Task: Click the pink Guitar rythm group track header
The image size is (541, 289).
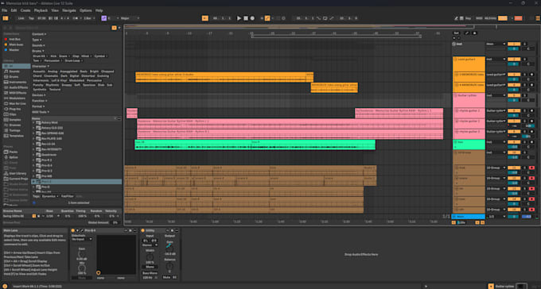Action: click(x=469, y=100)
